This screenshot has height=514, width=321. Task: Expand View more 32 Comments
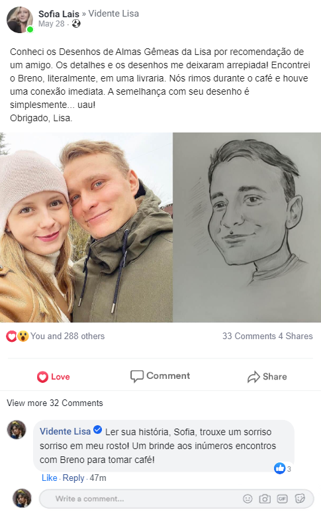click(55, 403)
